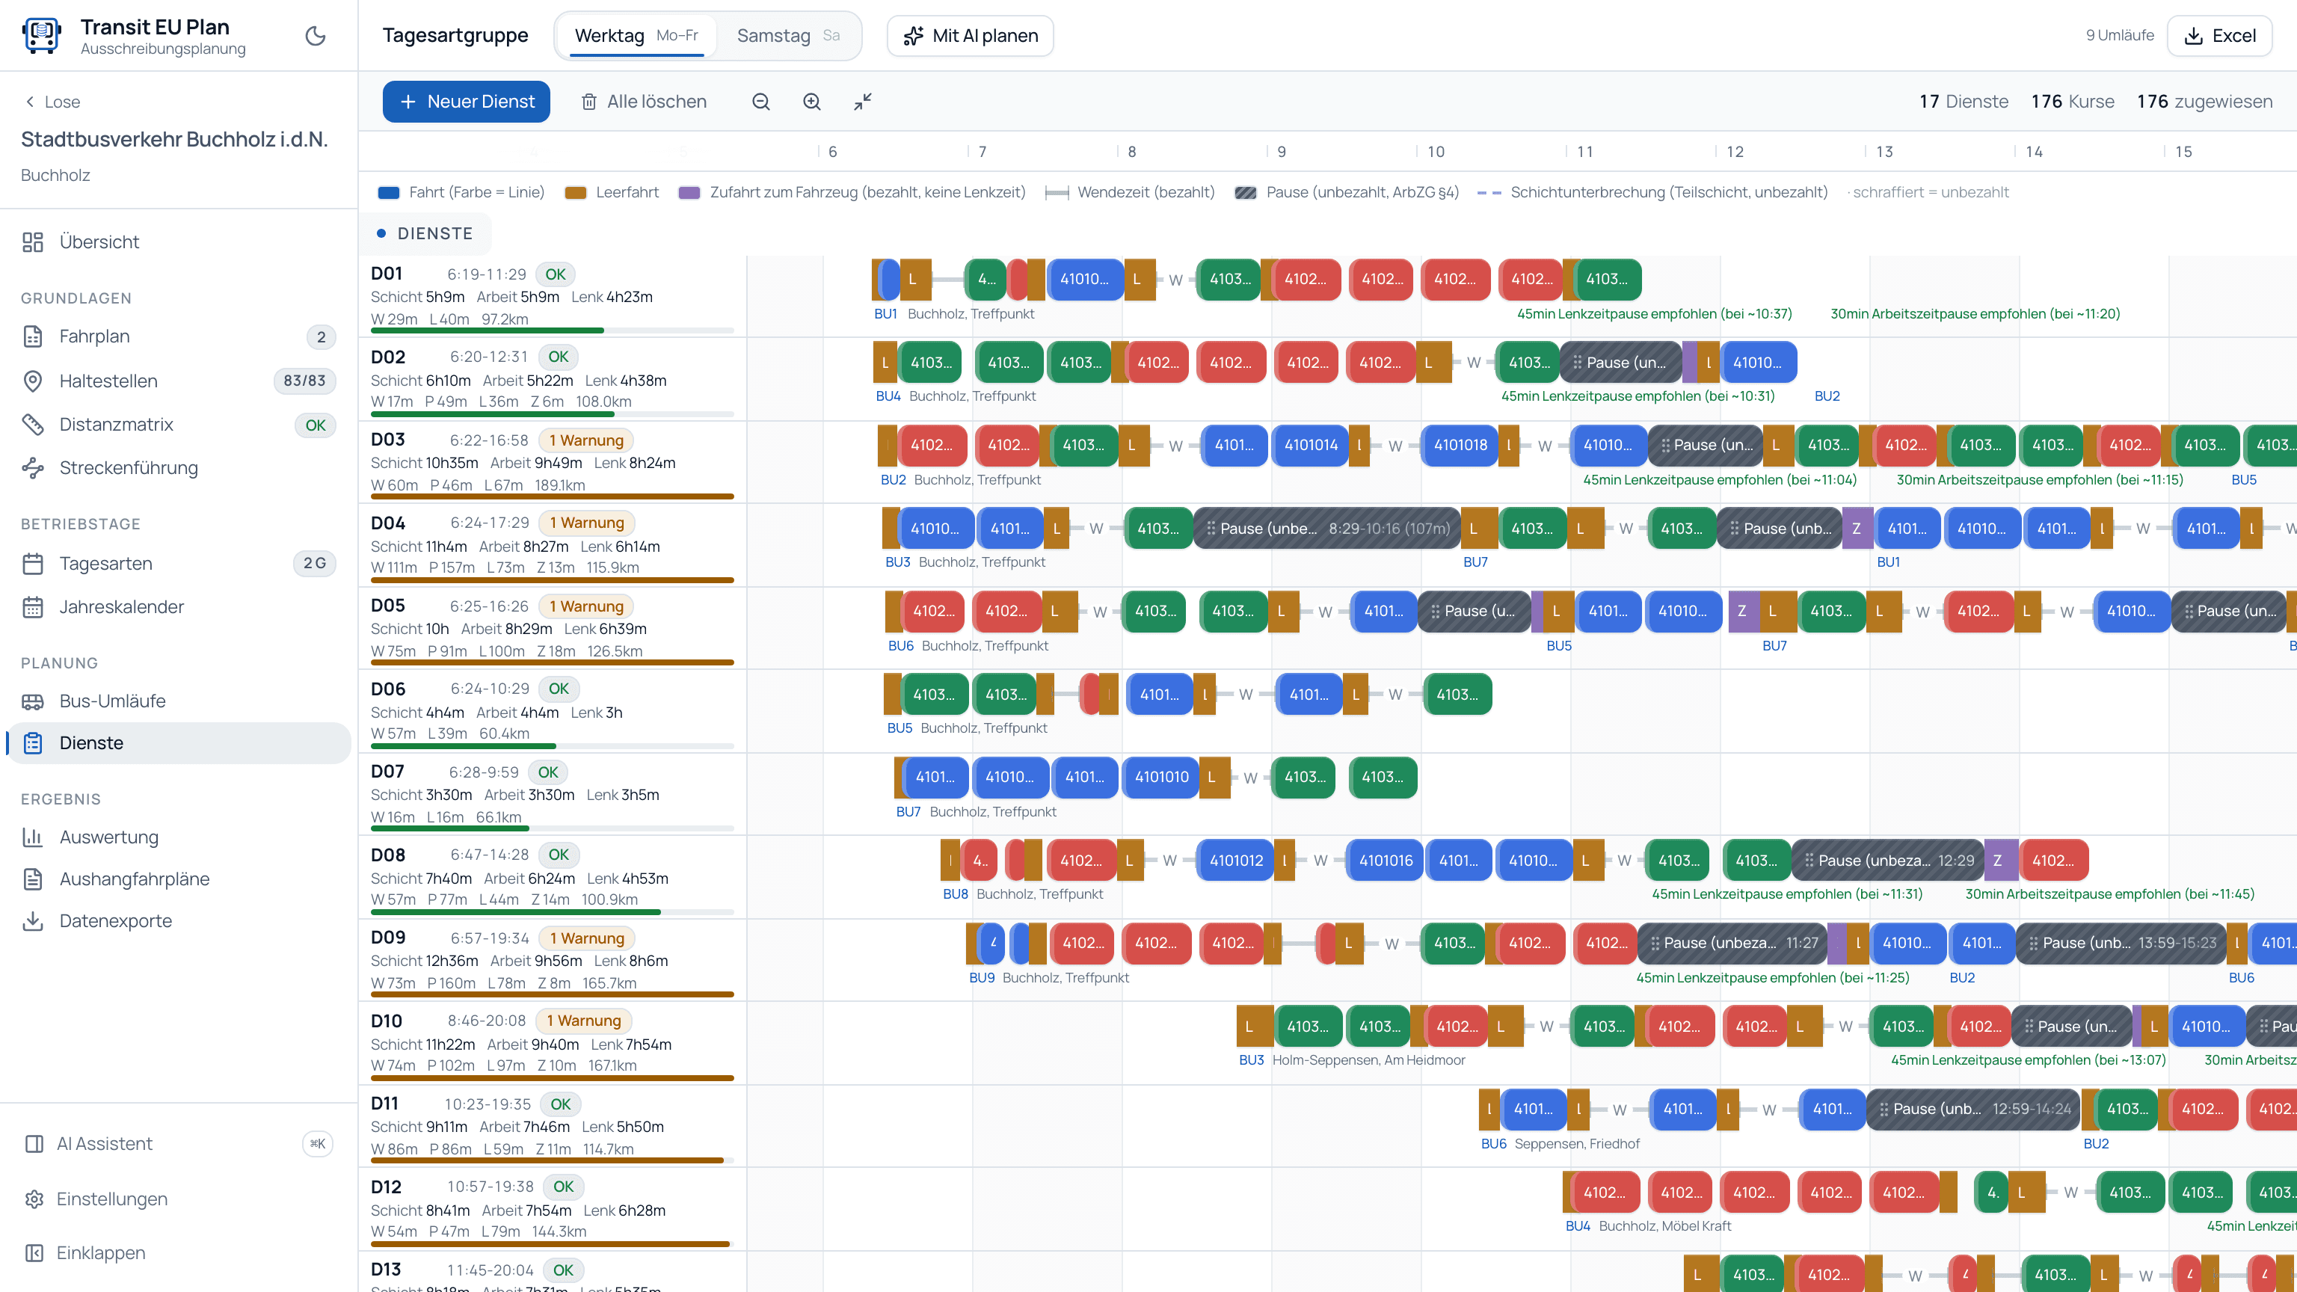Click the fit-to-width collapse arrows icon
Image resolution: width=2297 pixels, height=1292 pixels.
862,102
